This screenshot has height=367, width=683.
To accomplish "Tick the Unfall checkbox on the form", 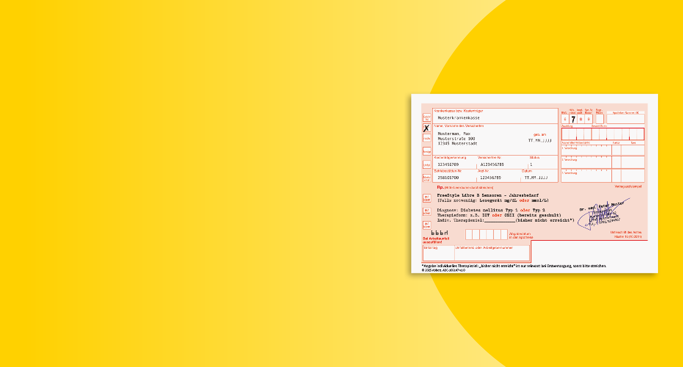I will click(x=427, y=165).
